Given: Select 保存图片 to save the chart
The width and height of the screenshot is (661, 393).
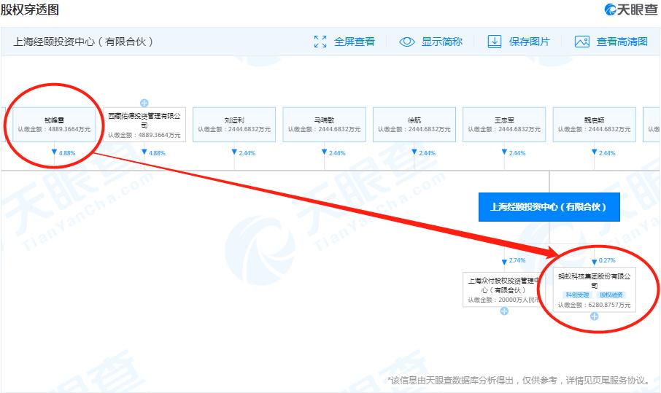Looking at the screenshot, I should pos(530,42).
